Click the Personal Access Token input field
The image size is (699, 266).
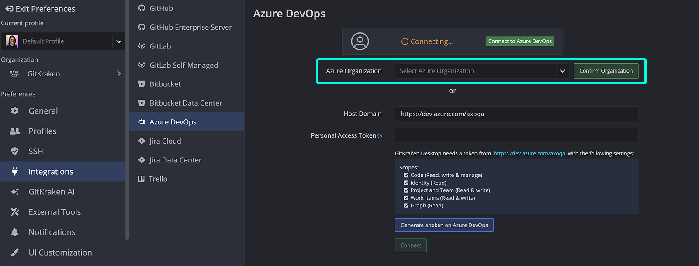(516, 135)
